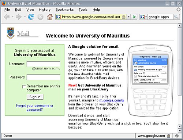Click the Firefox logo in the title bar
This screenshot has height=140, width=183.
click(x=4, y=3)
